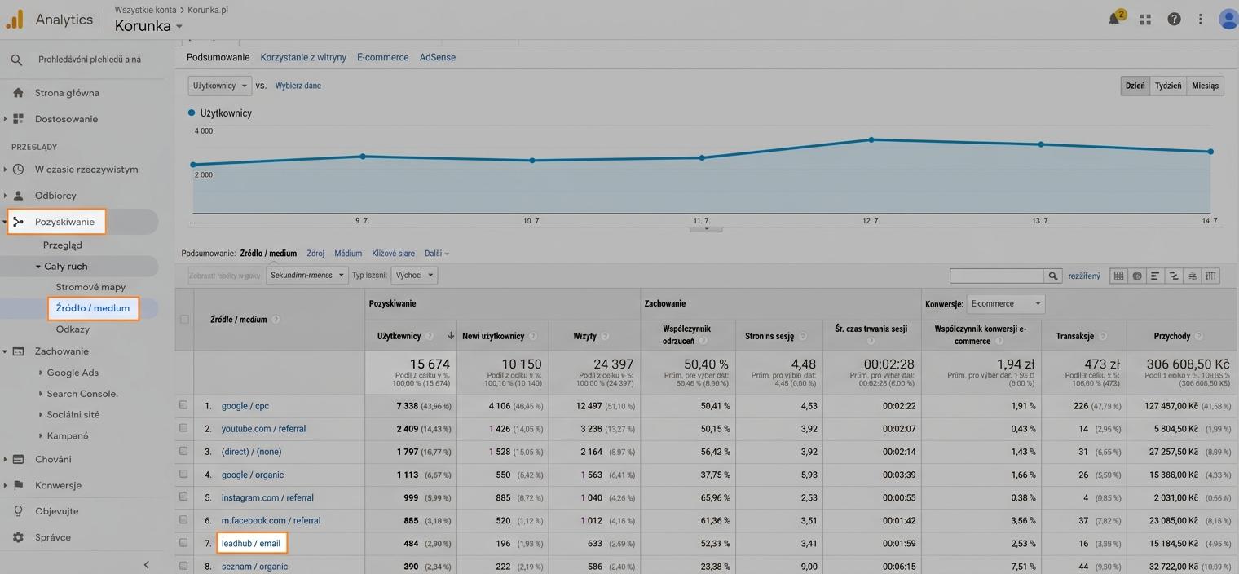The height and width of the screenshot is (574, 1239).
Task: Switch to pie chart percentage view
Action: [x=1137, y=276]
